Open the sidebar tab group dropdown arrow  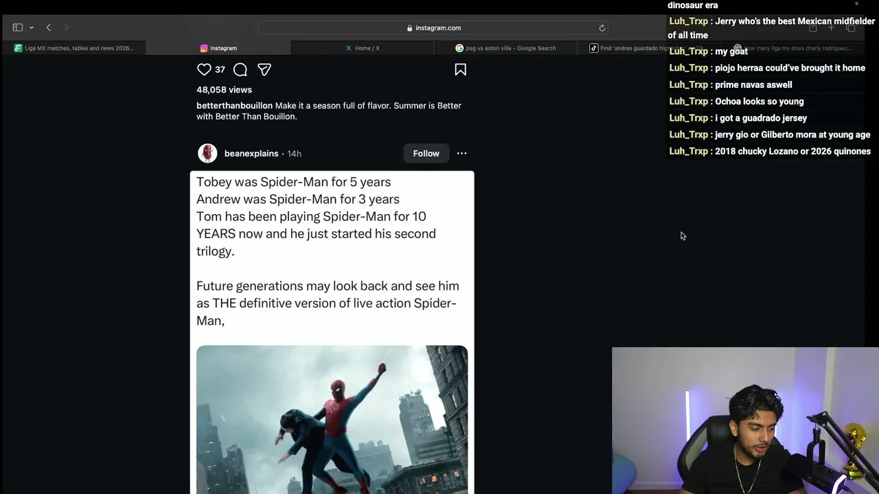[32, 27]
